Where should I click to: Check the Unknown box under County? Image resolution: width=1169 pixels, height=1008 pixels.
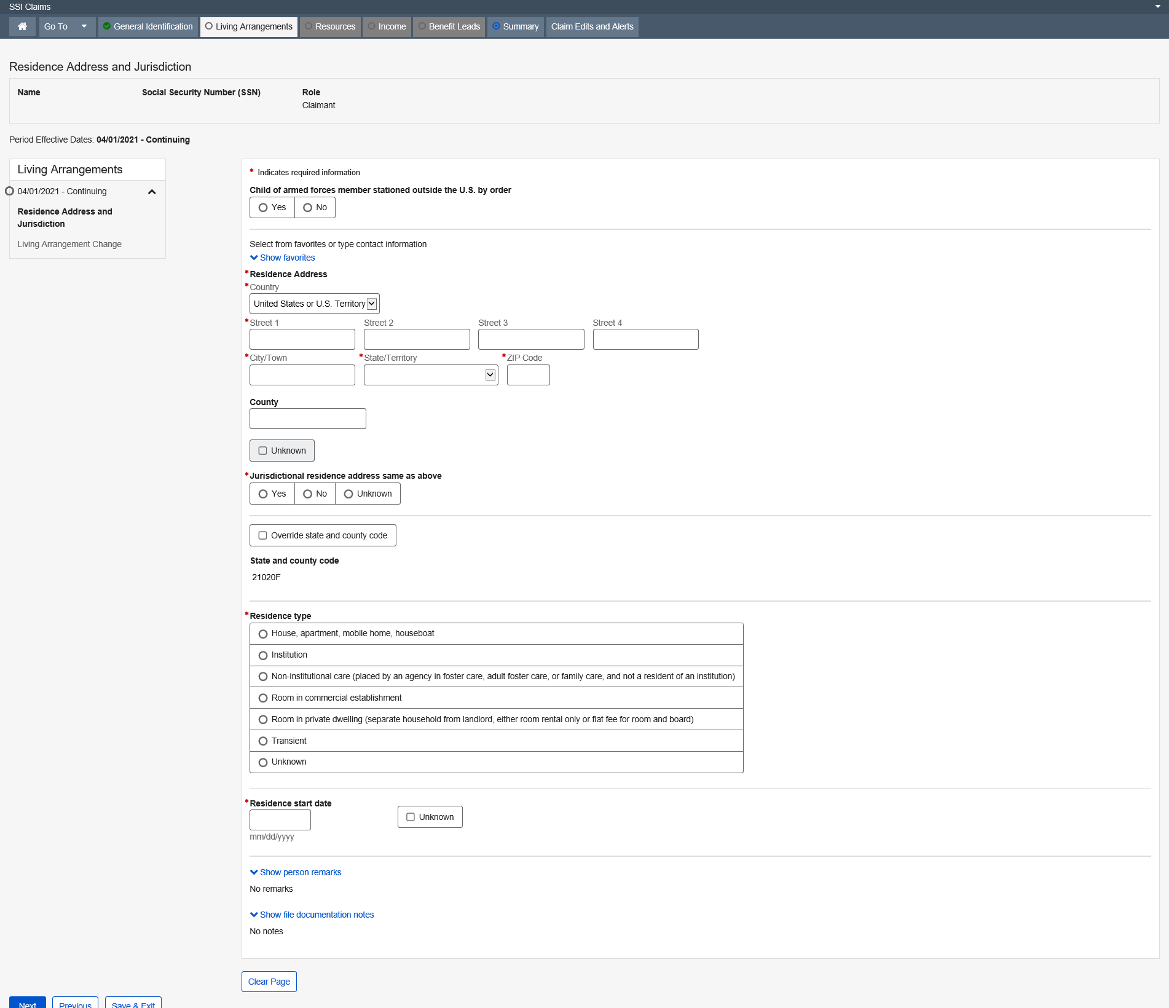click(x=263, y=451)
